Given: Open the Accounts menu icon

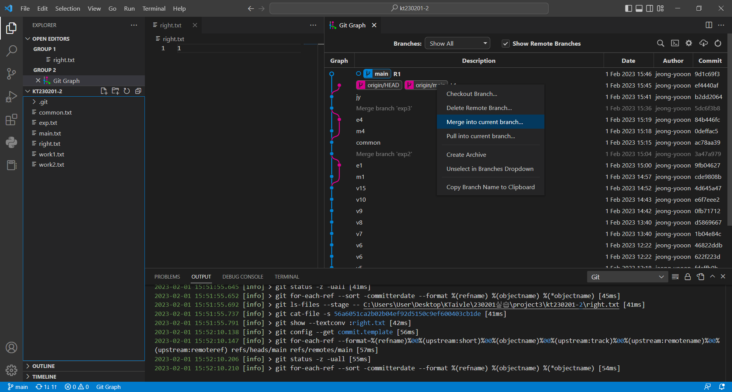Looking at the screenshot, I should click(x=11, y=347).
